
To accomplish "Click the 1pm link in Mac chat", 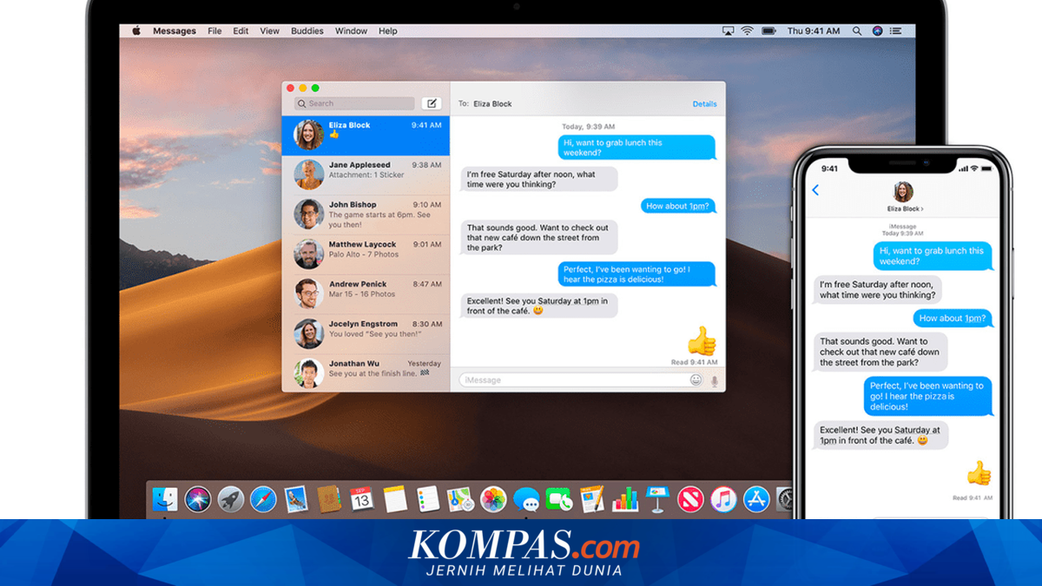I will point(700,206).
